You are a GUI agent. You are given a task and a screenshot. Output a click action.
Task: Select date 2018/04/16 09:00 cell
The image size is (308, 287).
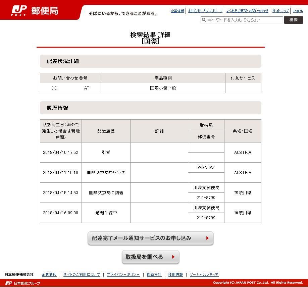(x=61, y=213)
